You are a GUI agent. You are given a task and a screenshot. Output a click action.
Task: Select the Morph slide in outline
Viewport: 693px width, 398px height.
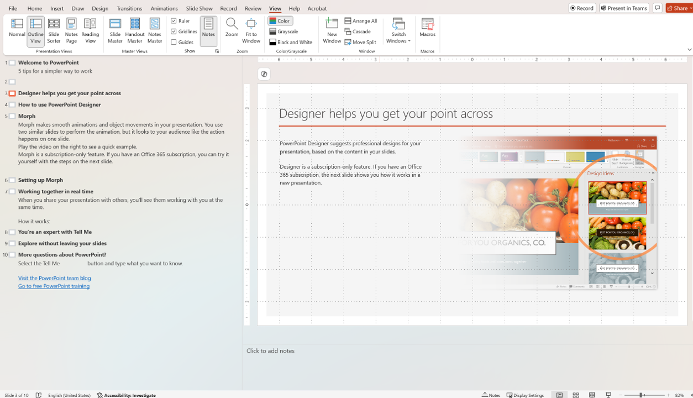(27, 116)
